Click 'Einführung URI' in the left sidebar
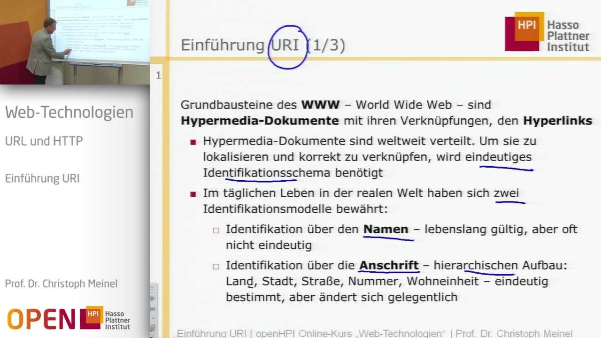The height and width of the screenshot is (338, 601). point(42,178)
